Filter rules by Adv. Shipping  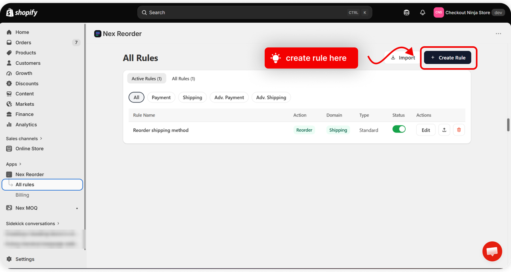click(271, 97)
